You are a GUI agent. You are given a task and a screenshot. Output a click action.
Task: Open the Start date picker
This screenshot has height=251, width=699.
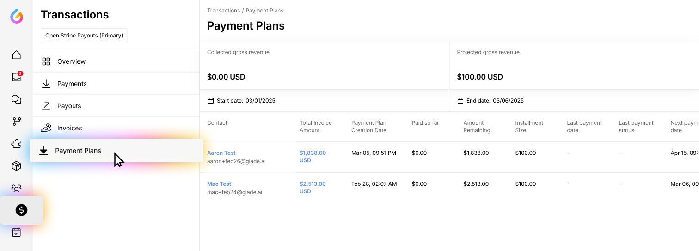pyautogui.click(x=242, y=101)
